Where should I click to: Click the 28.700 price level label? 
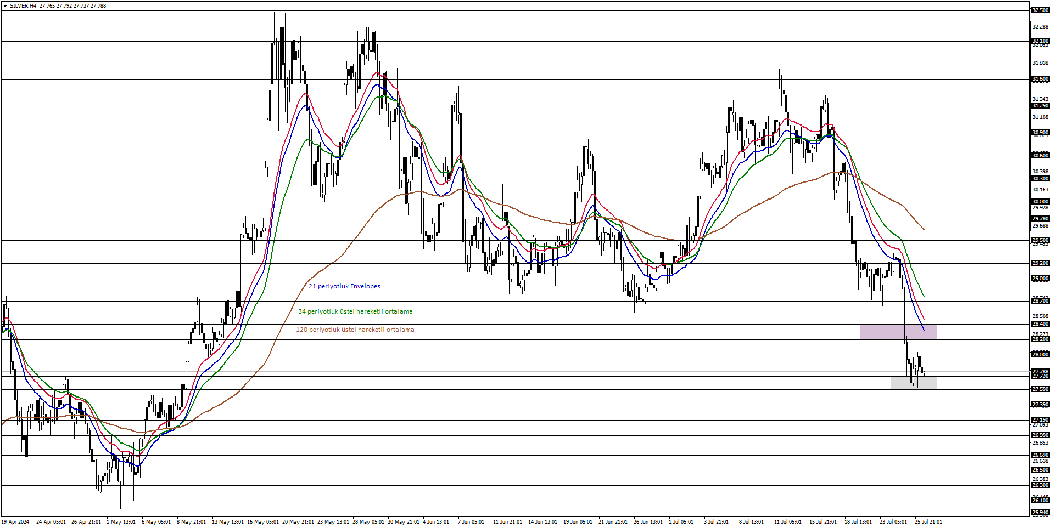point(1040,301)
